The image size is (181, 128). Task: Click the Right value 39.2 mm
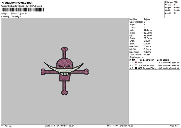(148, 33)
